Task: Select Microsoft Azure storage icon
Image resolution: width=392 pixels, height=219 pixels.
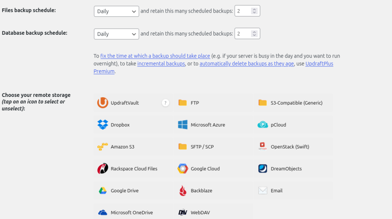Action: click(183, 125)
